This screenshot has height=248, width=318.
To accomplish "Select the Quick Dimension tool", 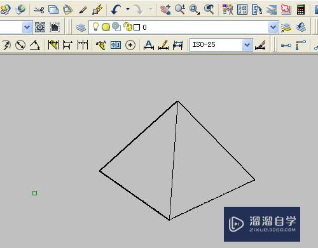I will point(53,45).
